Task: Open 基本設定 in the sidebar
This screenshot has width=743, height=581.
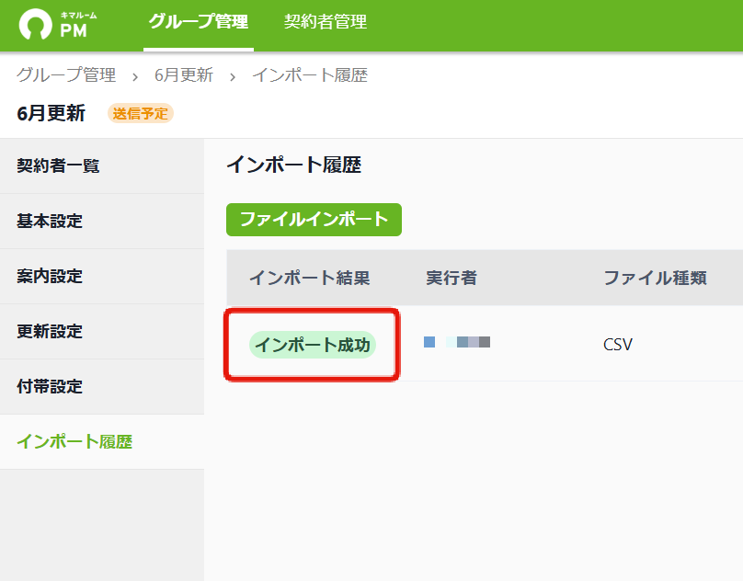Action: coord(102,222)
